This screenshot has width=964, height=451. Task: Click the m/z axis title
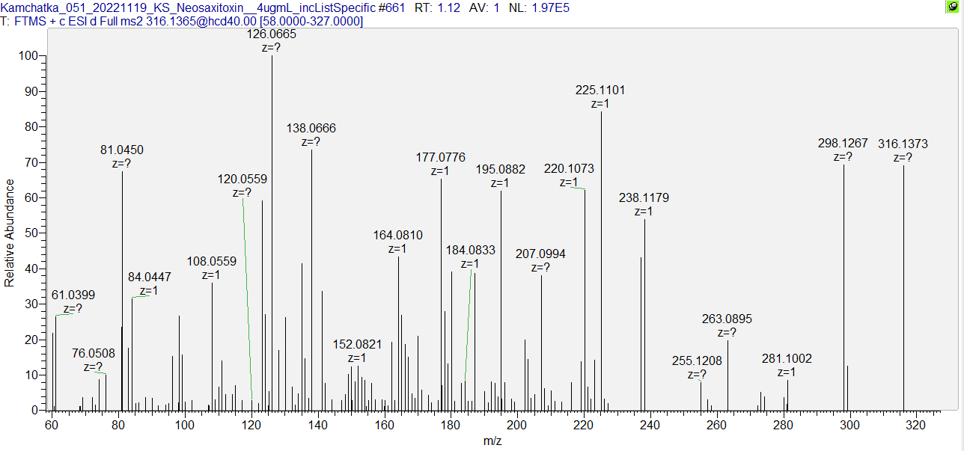(492, 441)
